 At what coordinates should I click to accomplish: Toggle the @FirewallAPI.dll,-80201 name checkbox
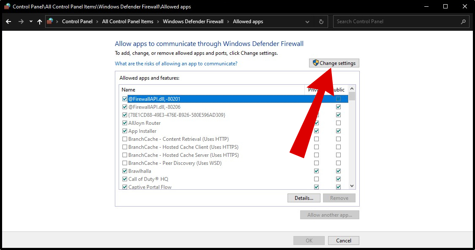pyautogui.click(x=125, y=99)
